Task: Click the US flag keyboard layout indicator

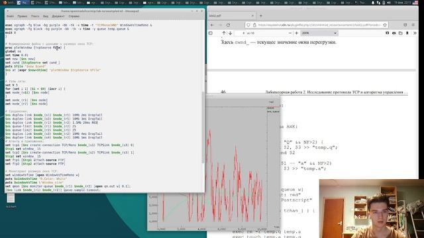Action: pyautogui.click(x=415, y=3)
